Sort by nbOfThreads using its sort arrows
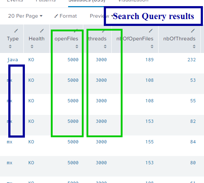The height and width of the screenshot is (183, 204). tap(194, 46)
